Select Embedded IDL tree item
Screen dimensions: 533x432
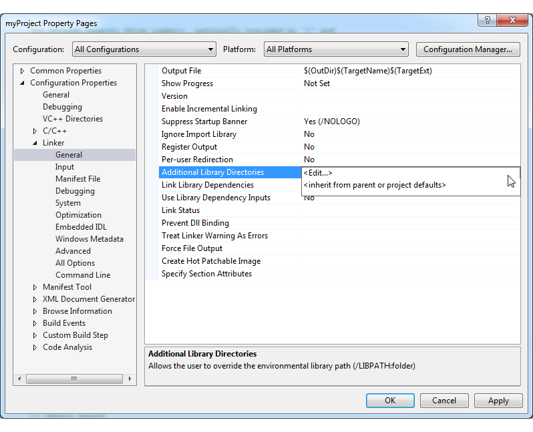[81, 227]
